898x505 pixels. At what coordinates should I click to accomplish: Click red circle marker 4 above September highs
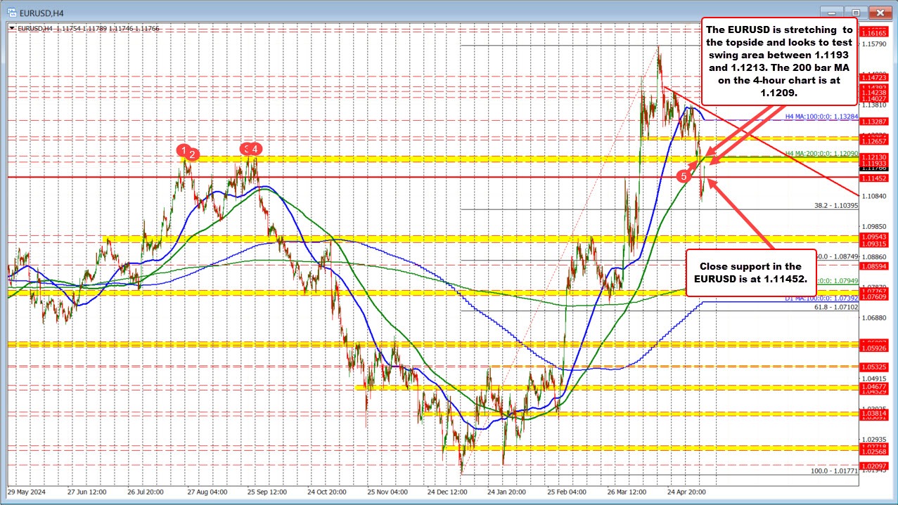[254, 148]
